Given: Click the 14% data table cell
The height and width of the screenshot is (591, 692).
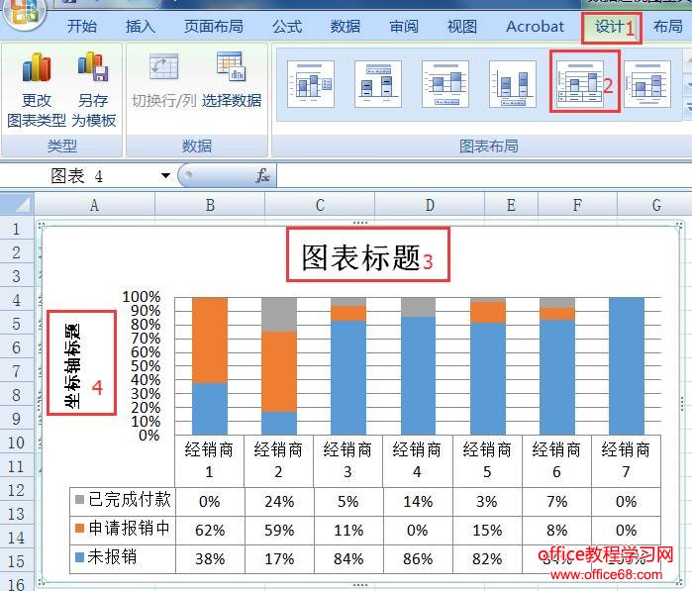Looking at the screenshot, I should [418, 501].
